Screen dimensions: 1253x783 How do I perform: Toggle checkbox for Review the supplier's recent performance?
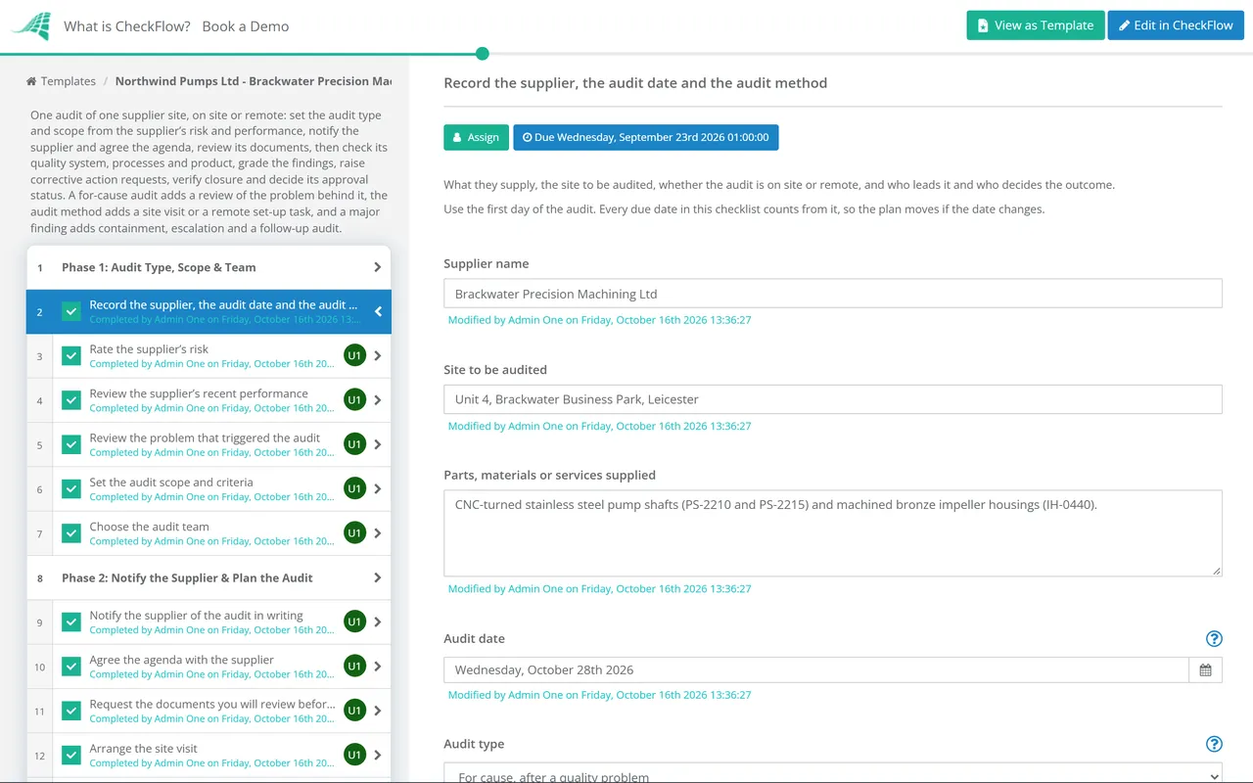pyautogui.click(x=71, y=400)
